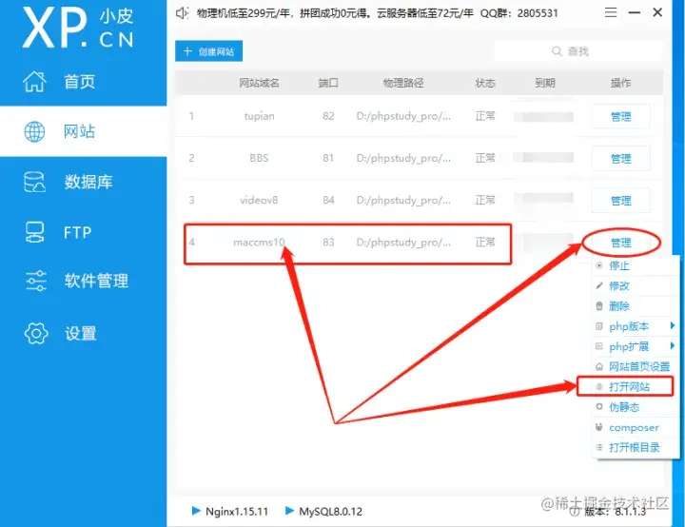Viewport: 685px width, 527px height.
Task: Switch to 首页 sidebar tab
Action: 83,81
